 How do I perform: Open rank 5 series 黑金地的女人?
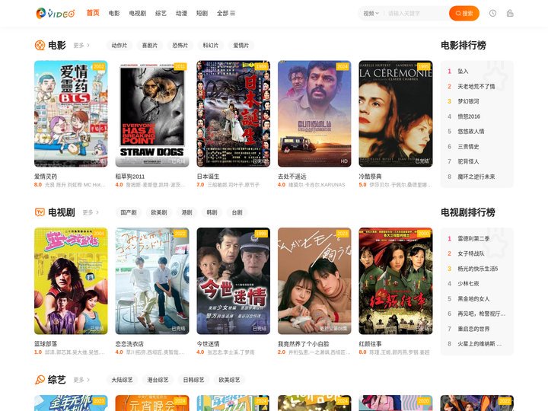click(x=473, y=299)
